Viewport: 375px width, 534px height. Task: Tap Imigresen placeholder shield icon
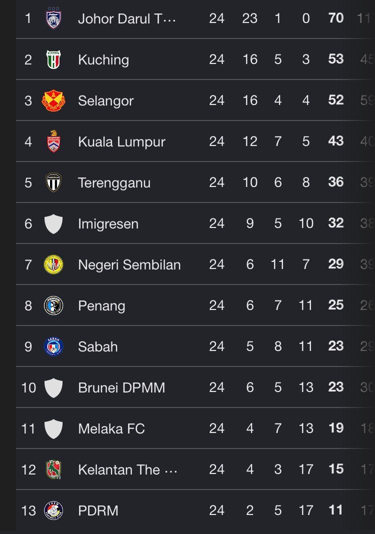(x=53, y=223)
